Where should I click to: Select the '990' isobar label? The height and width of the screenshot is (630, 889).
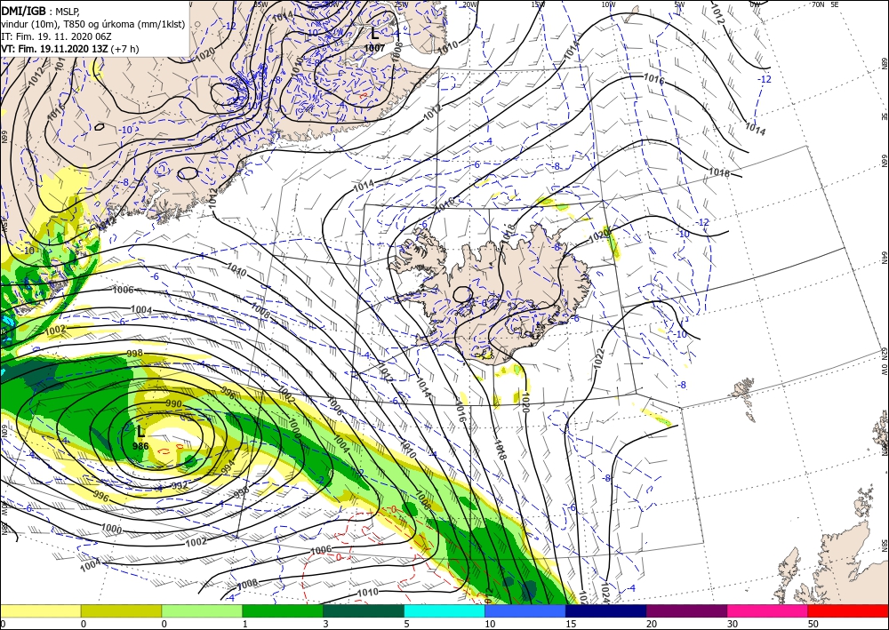point(173,404)
